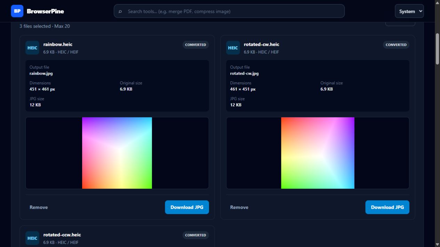Open the System theme dropdown
The height and width of the screenshot is (247, 440).
tap(409, 11)
